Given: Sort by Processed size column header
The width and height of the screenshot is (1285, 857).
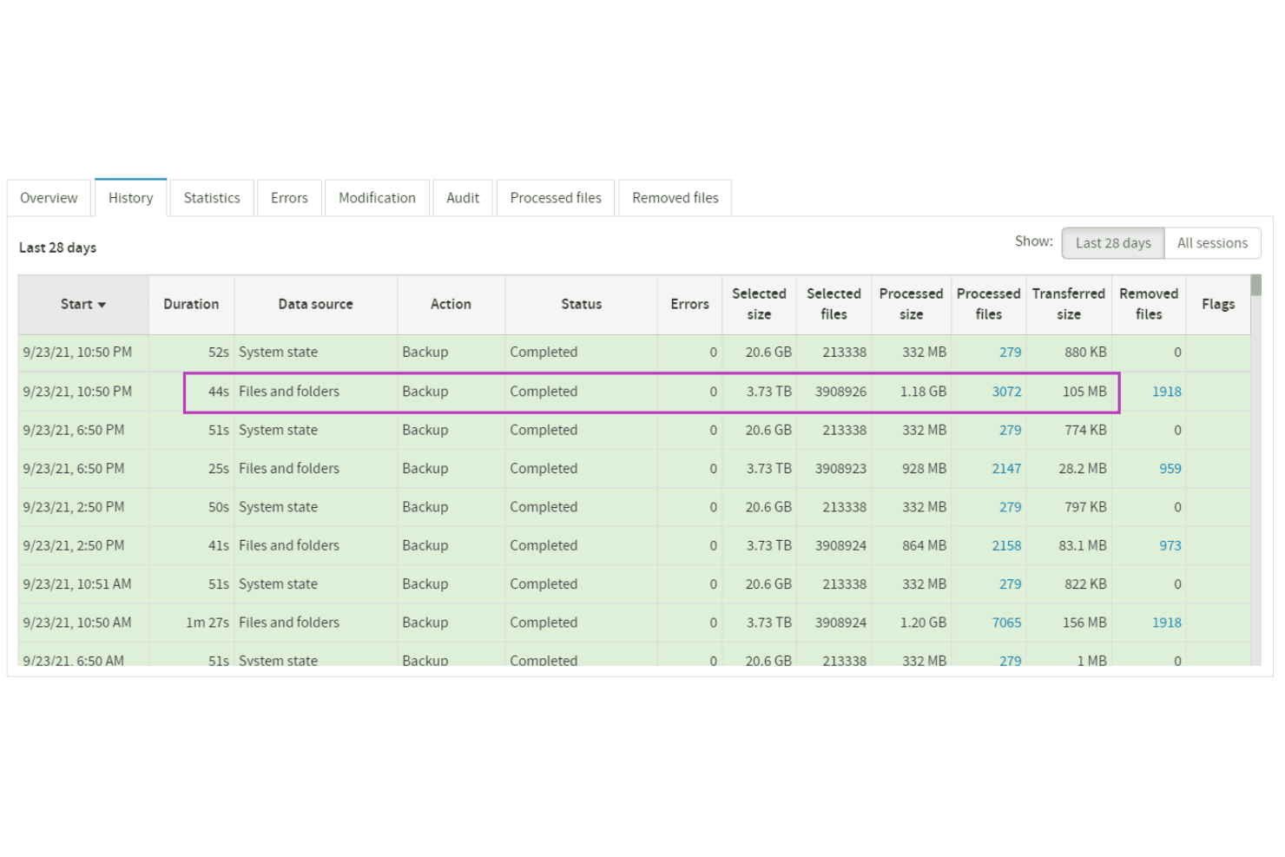Looking at the screenshot, I should click(x=911, y=304).
